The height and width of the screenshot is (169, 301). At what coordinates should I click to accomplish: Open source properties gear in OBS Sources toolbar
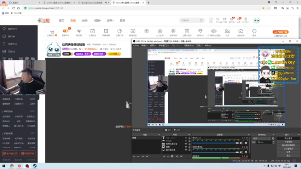172,156
